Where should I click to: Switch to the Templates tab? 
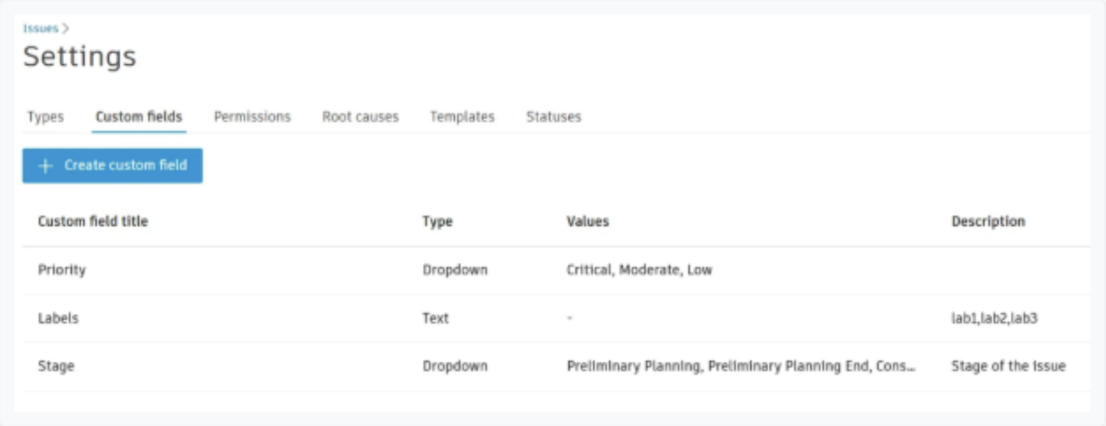[462, 117]
